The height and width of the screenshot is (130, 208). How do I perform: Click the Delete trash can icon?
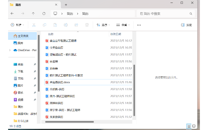(87, 25)
